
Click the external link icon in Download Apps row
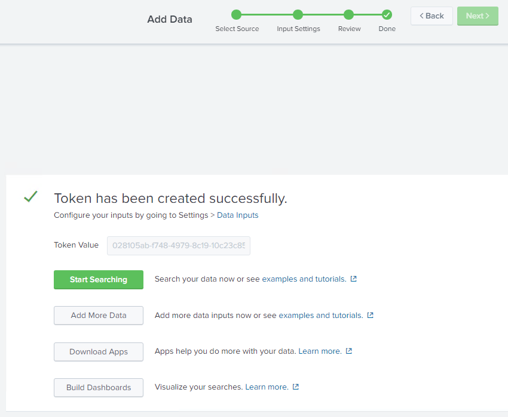[x=349, y=351]
